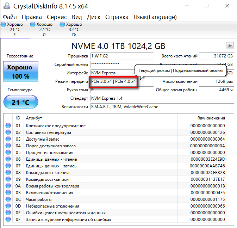Viewport: 237px width, 228px height.
Task: Open the Диск menu
Action: [94, 17]
